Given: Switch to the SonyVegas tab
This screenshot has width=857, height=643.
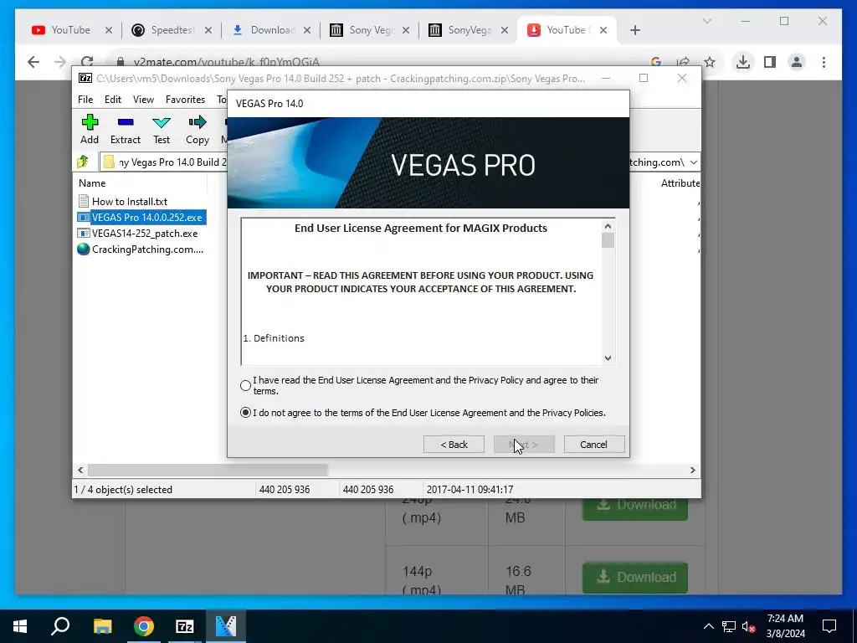Looking at the screenshot, I should [461, 30].
